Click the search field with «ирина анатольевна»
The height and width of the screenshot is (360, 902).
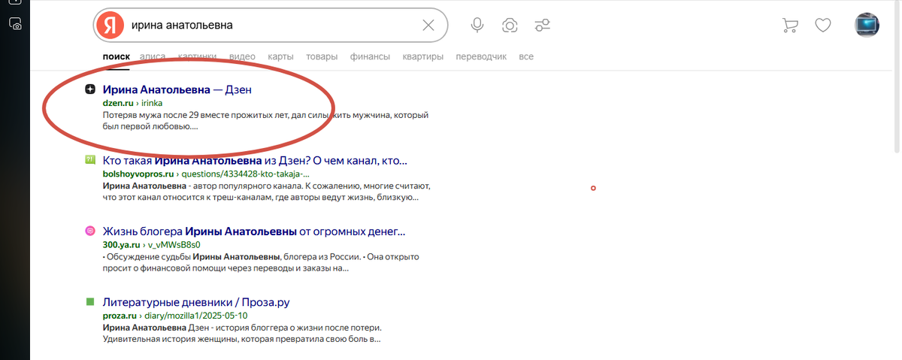tap(271, 26)
